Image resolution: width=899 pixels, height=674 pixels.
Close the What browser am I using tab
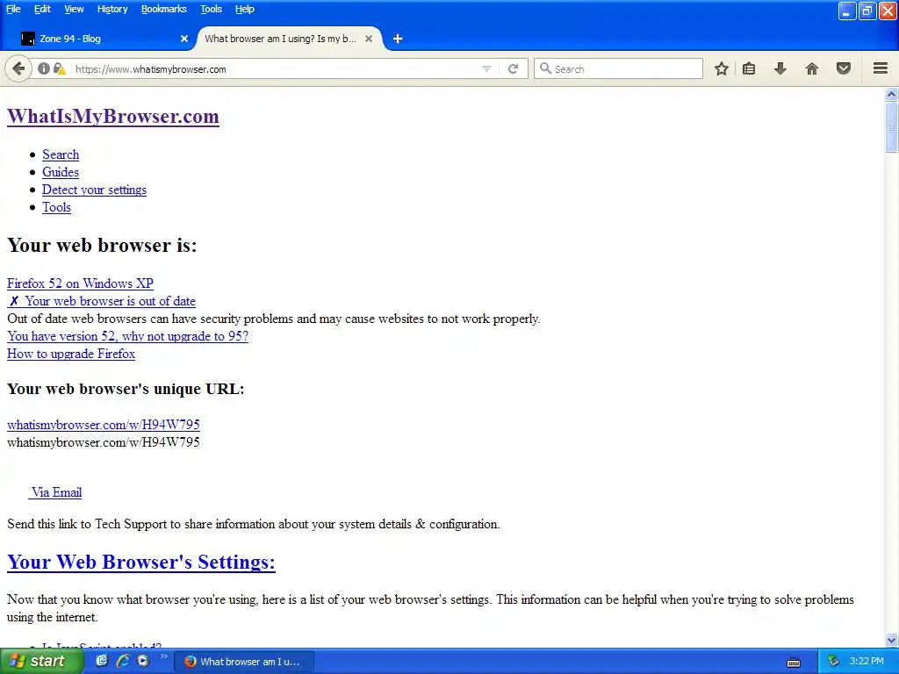point(369,39)
